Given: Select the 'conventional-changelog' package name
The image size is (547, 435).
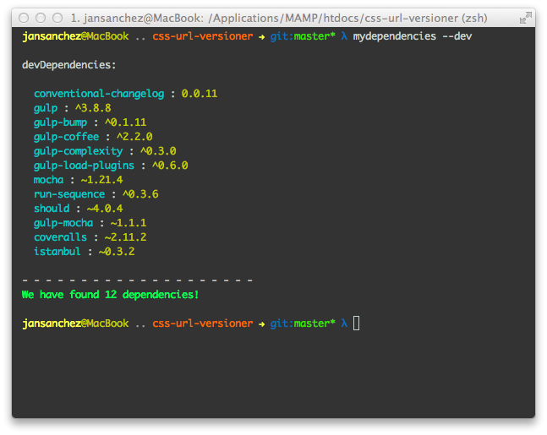Looking at the screenshot, I should (x=99, y=94).
